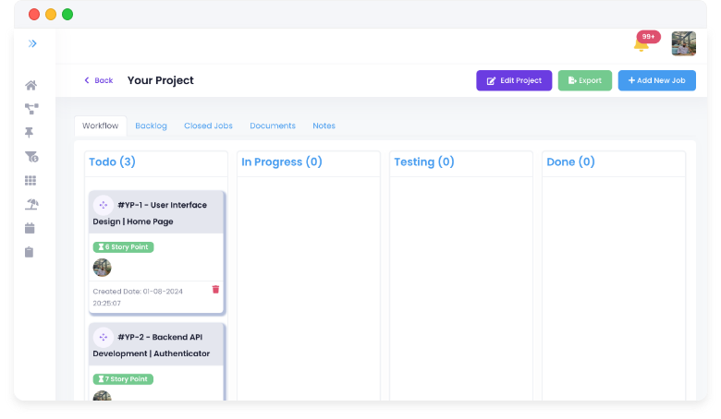Screen dimensions: 721x419
Task: Open the Home icon in sidebar
Action: coord(31,86)
